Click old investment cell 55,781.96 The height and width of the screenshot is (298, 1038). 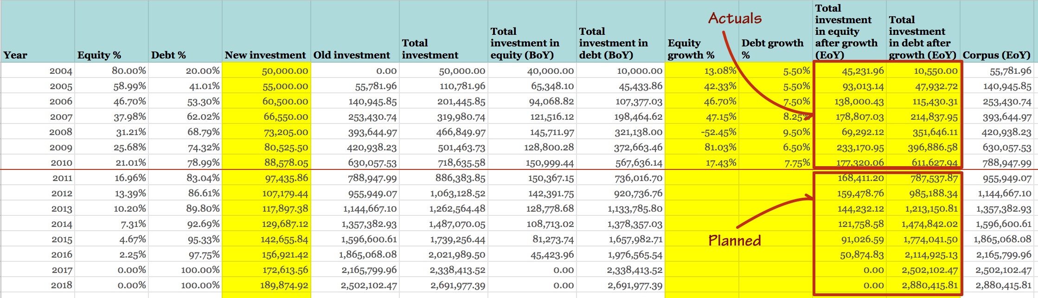[x=355, y=86]
